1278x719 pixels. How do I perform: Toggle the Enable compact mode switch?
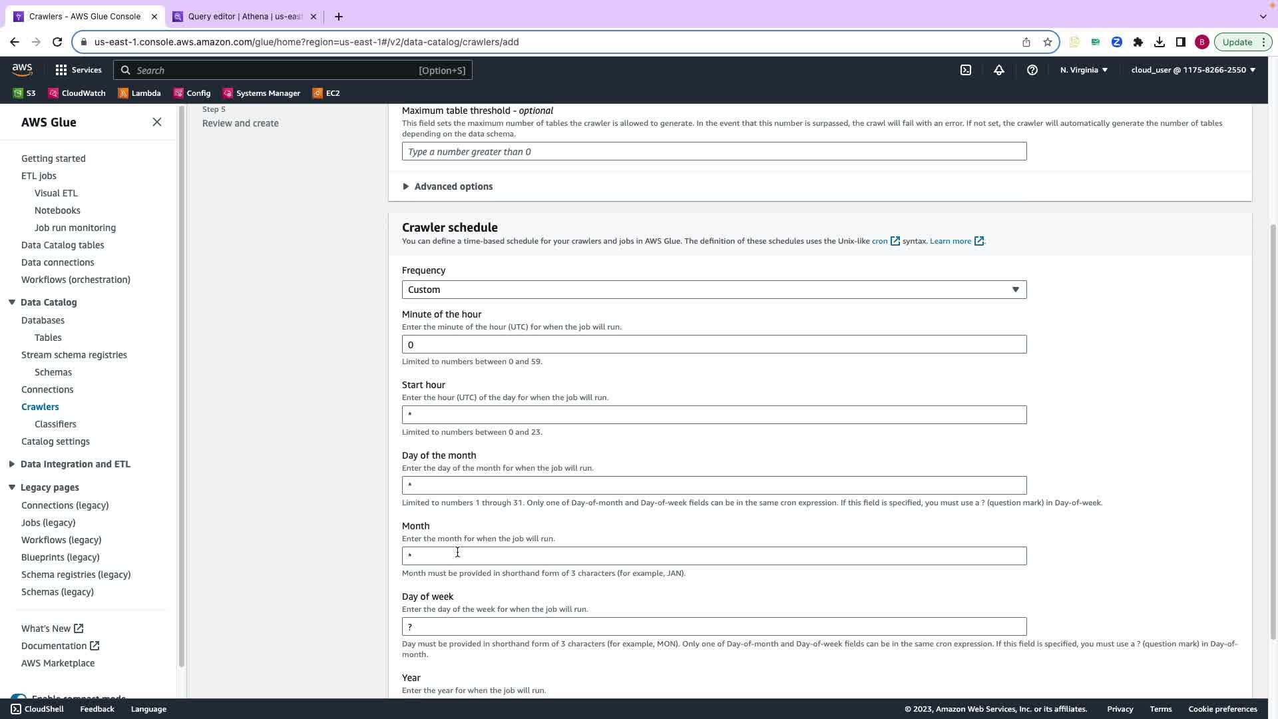click(19, 697)
